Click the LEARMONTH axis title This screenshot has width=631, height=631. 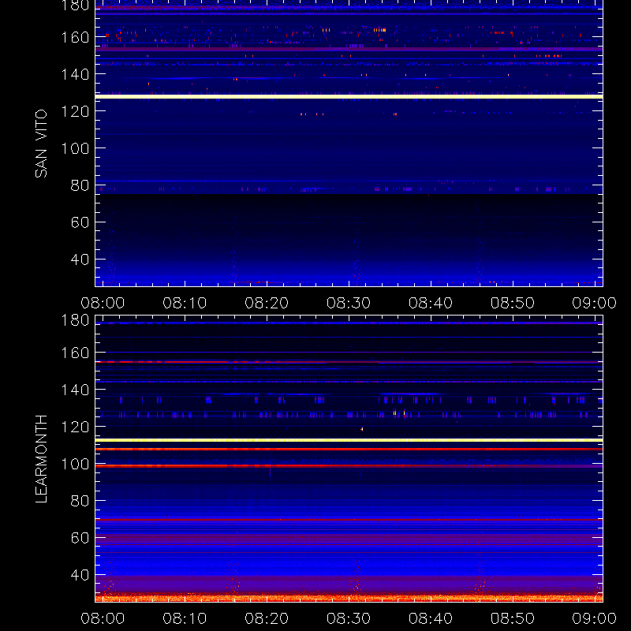click(41, 459)
